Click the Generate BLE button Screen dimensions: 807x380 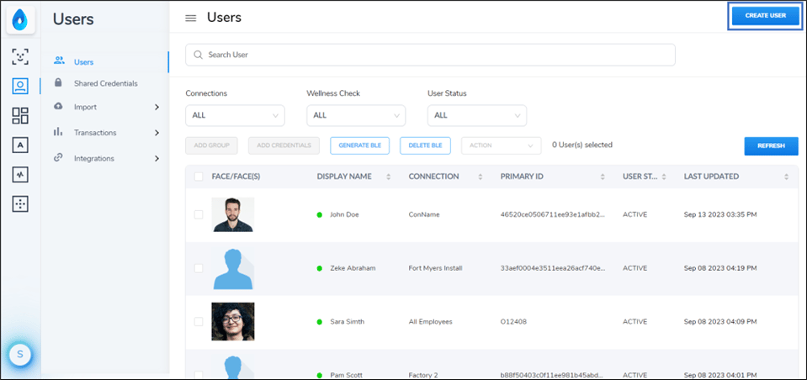360,145
